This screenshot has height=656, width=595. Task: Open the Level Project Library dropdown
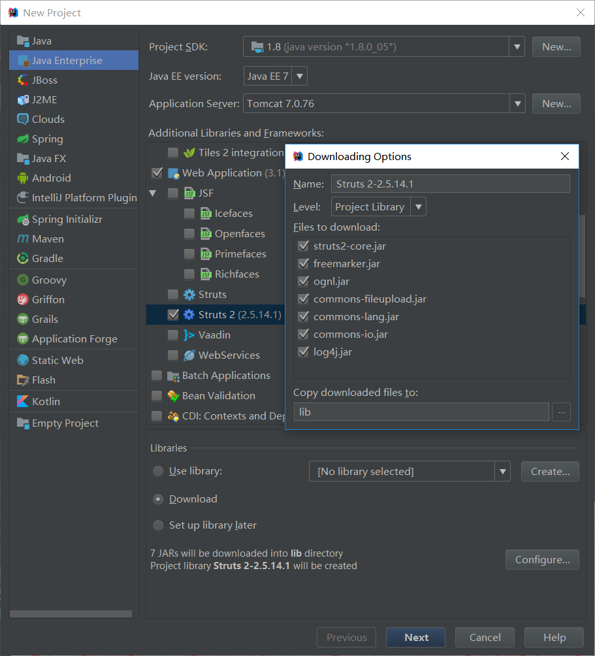click(x=418, y=207)
